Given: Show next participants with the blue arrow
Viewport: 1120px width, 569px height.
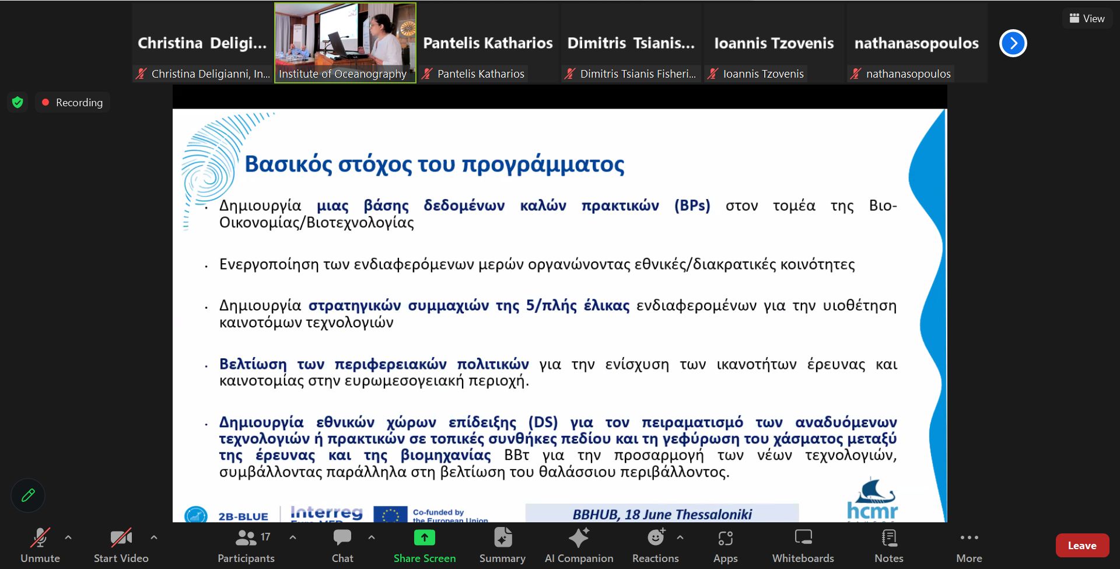Looking at the screenshot, I should 1013,43.
